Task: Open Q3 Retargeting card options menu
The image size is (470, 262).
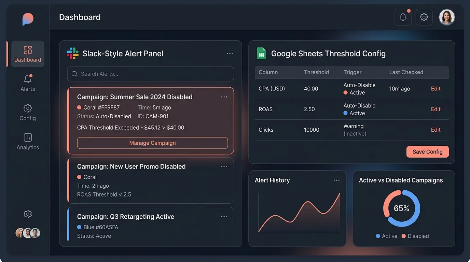Action: pyautogui.click(x=224, y=217)
